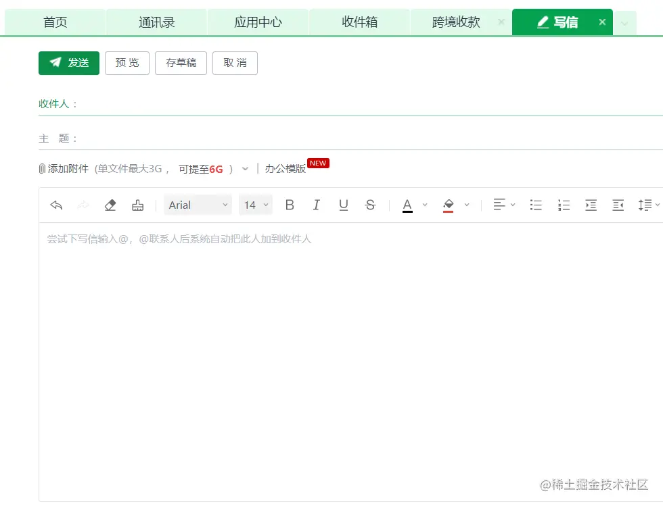Open the 通讯录 tab
Viewport: 663px width, 506px height.
[156, 21]
